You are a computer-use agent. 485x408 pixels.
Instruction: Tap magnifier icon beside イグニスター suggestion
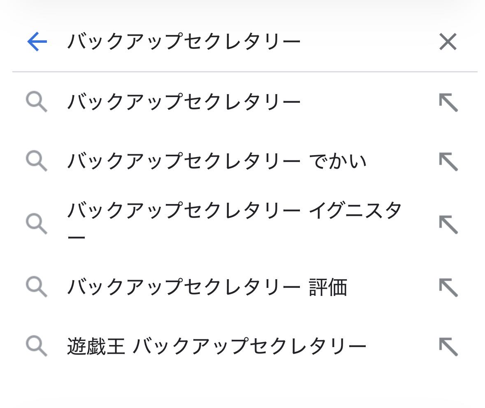[x=37, y=223]
